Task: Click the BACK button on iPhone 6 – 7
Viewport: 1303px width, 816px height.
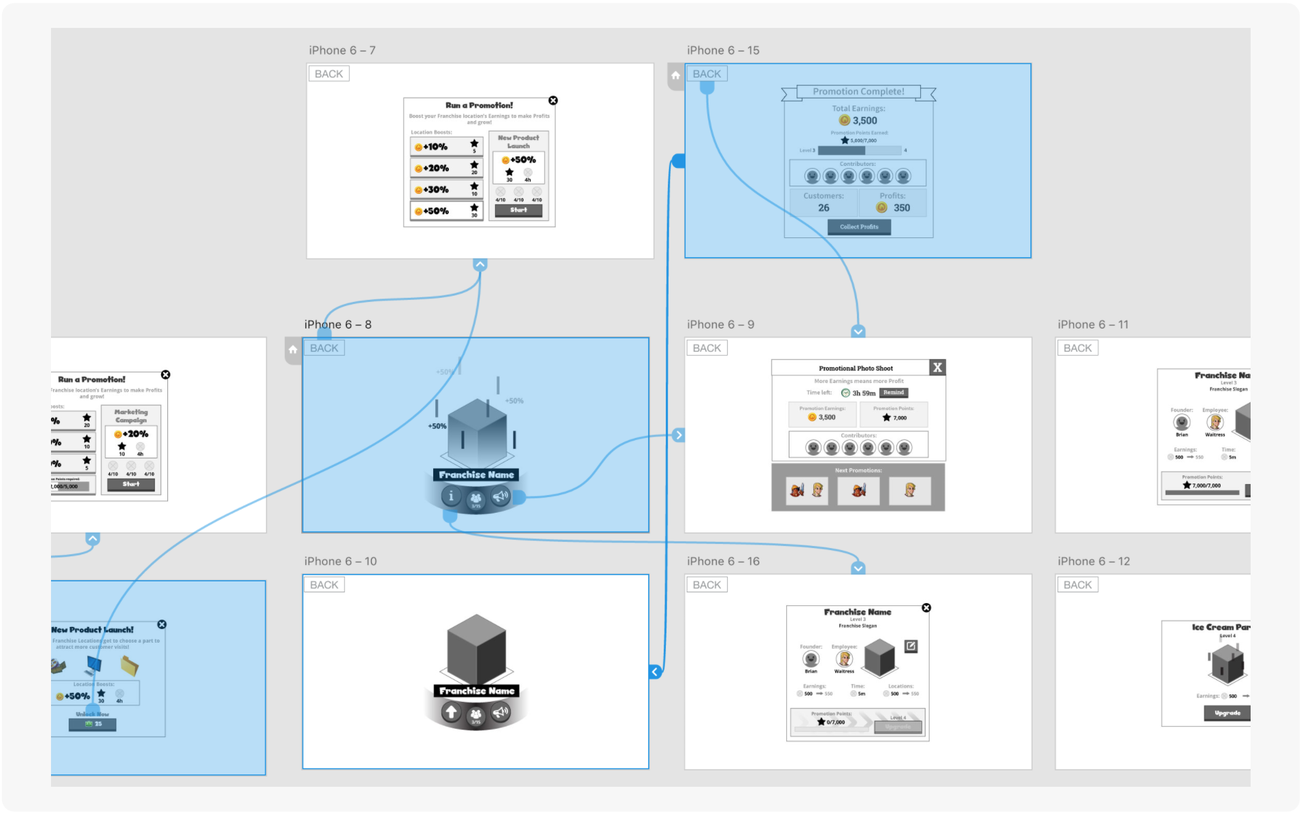Action: point(328,73)
